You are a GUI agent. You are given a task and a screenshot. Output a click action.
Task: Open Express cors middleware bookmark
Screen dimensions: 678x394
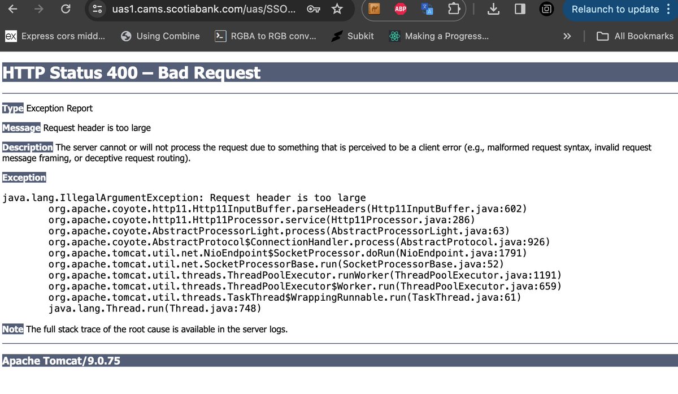tap(55, 36)
